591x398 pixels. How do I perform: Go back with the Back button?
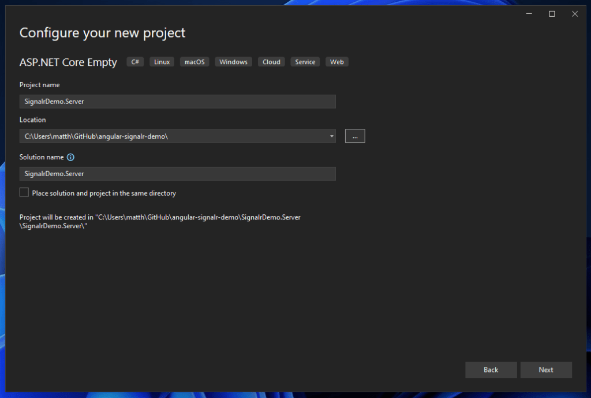[491, 370]
